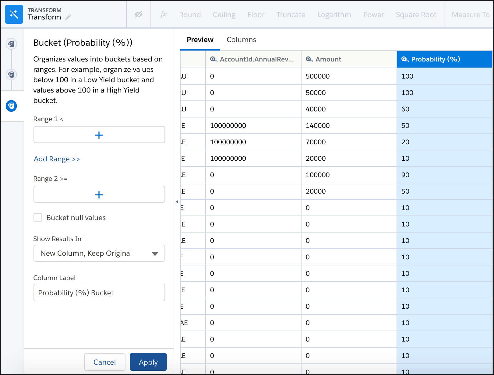Click the magnifier icon on Probability (%) header

(405, 59)
